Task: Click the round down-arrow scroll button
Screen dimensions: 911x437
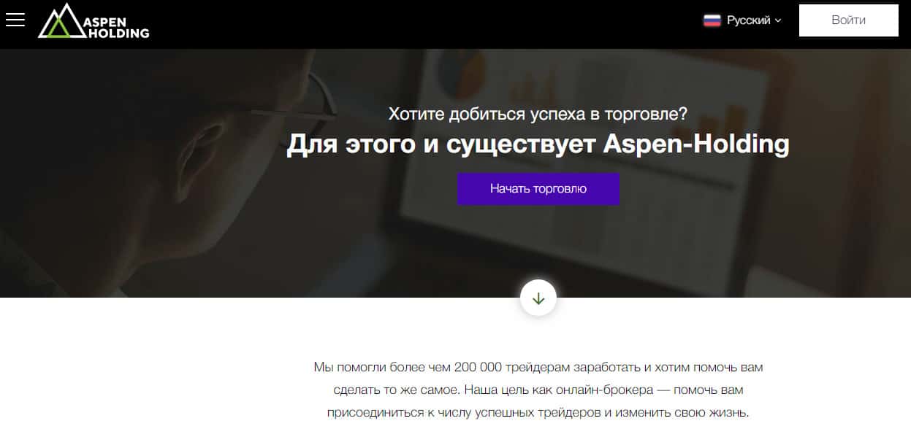Action: tap(538, 298)
